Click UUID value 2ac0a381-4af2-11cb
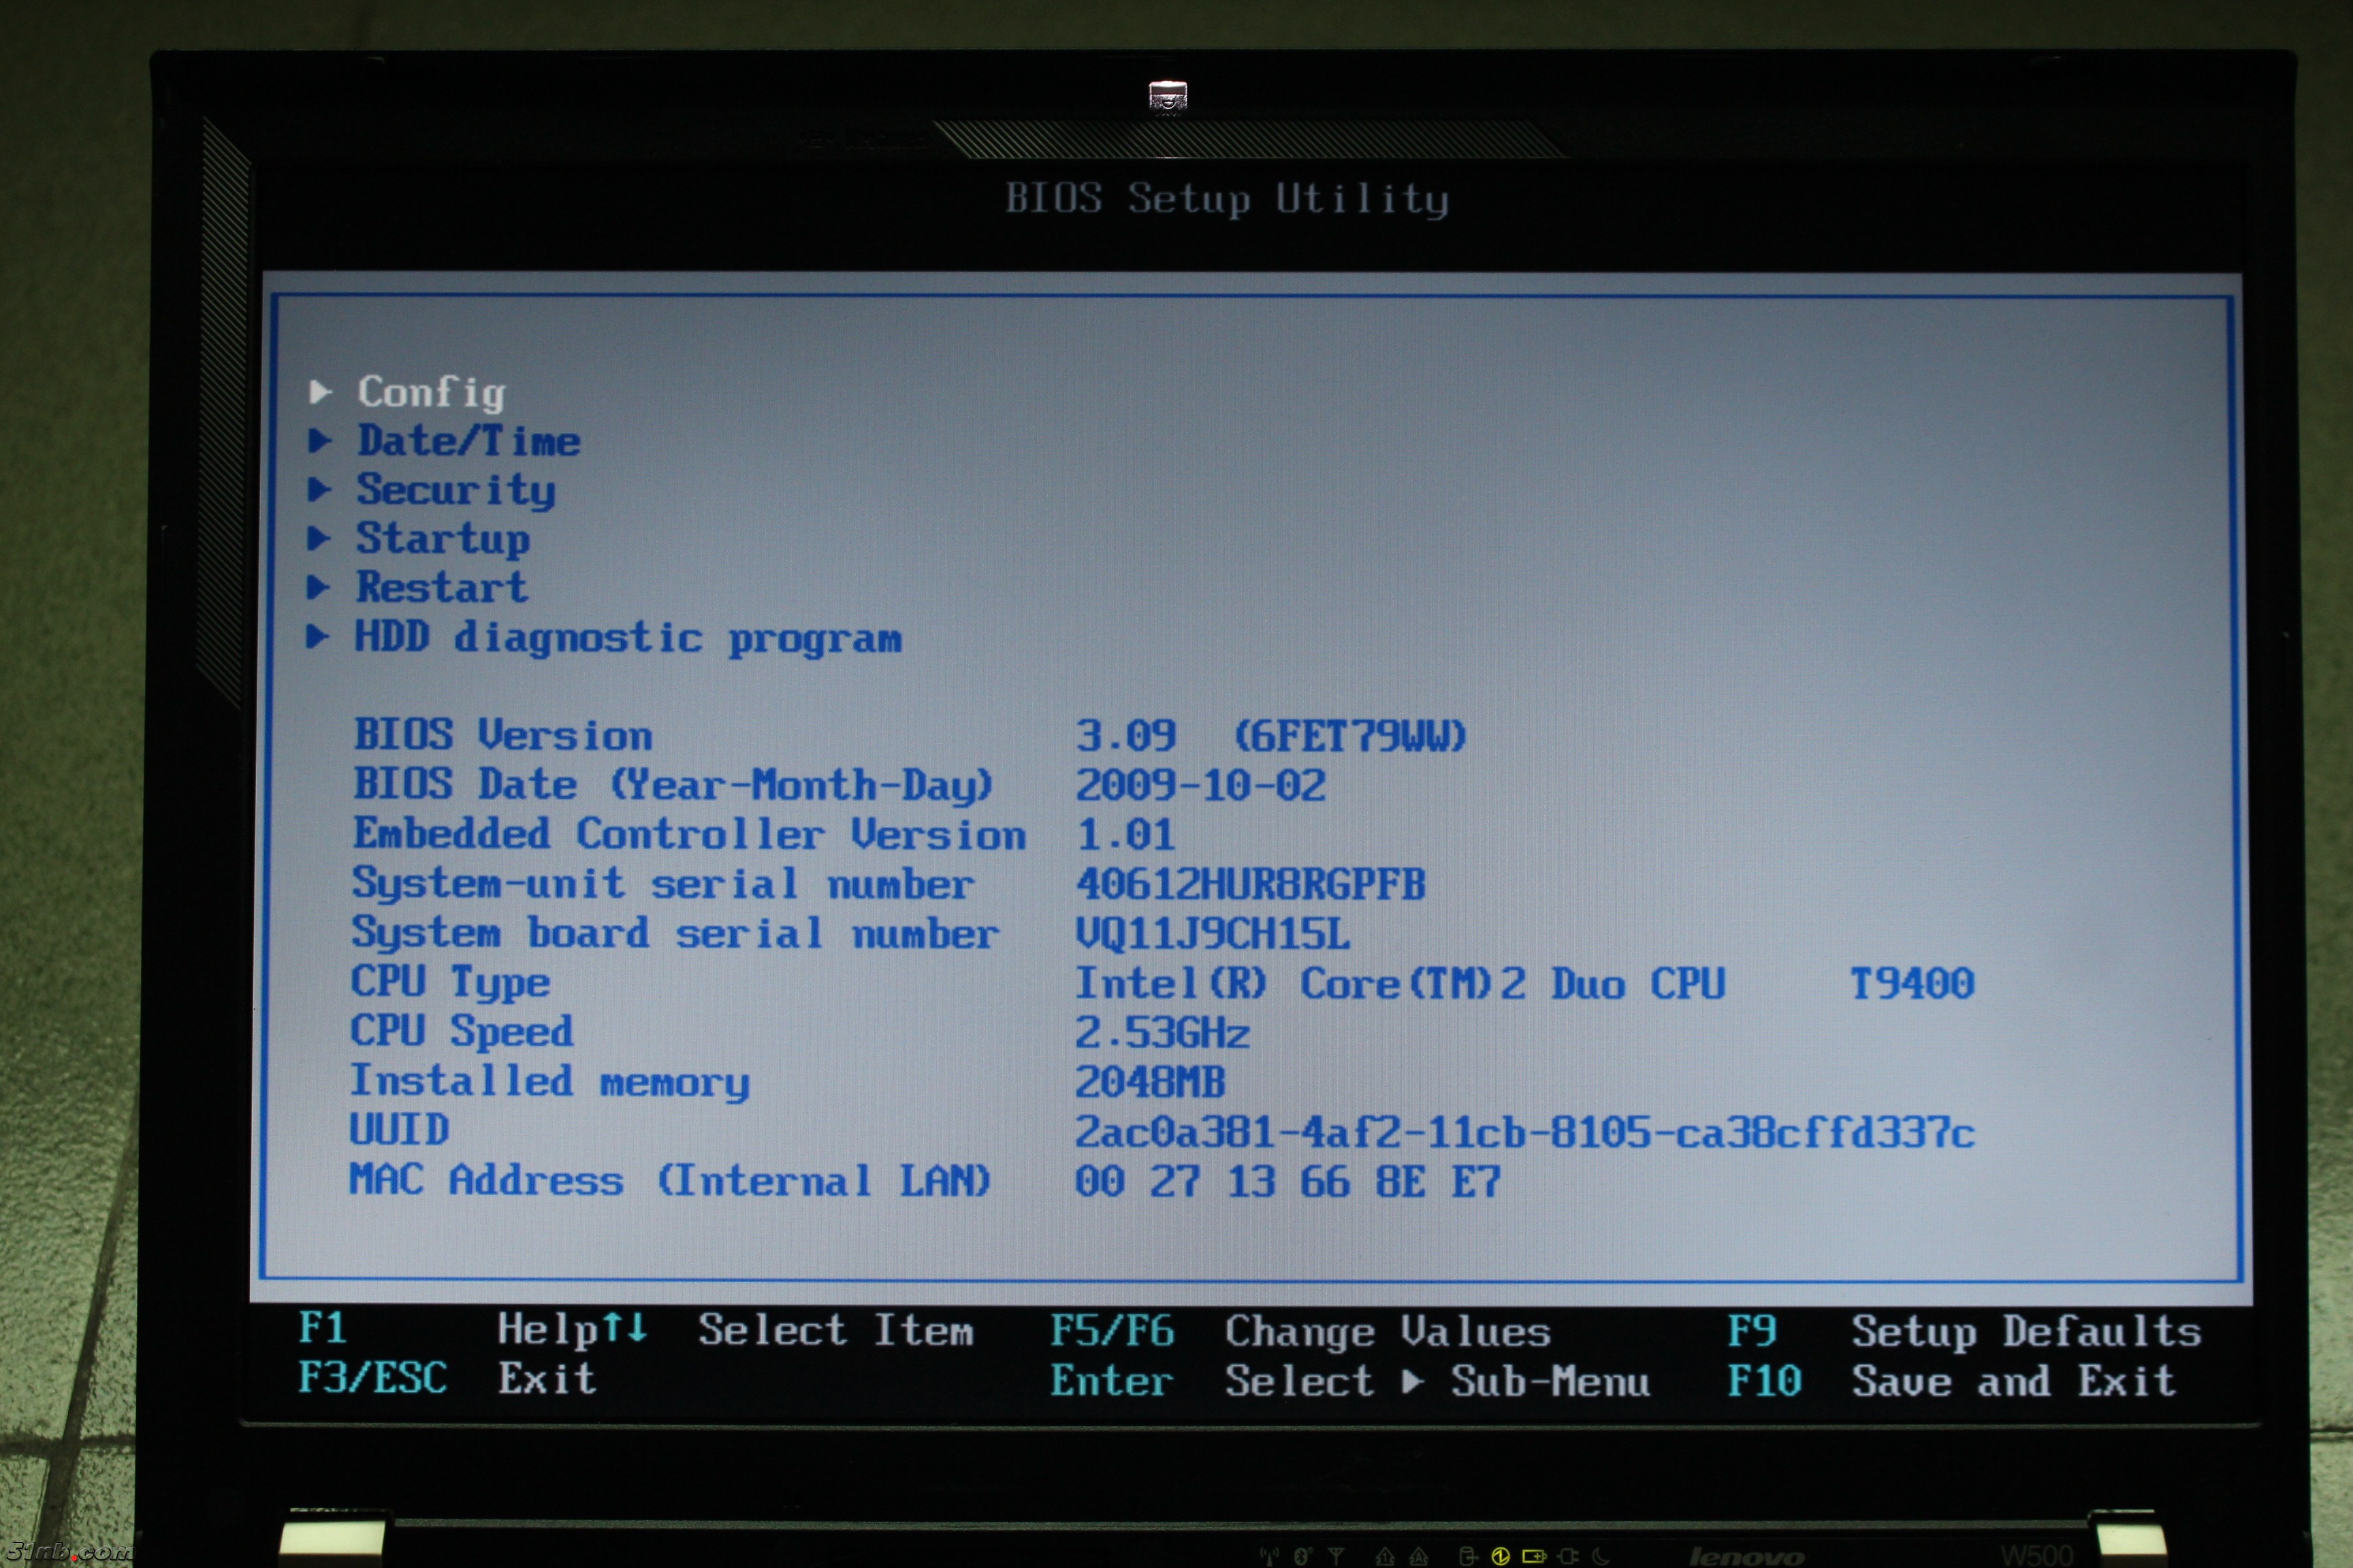Image resolution: width=2353 pixels, height=1568 pixels. click(1524, 1132)
